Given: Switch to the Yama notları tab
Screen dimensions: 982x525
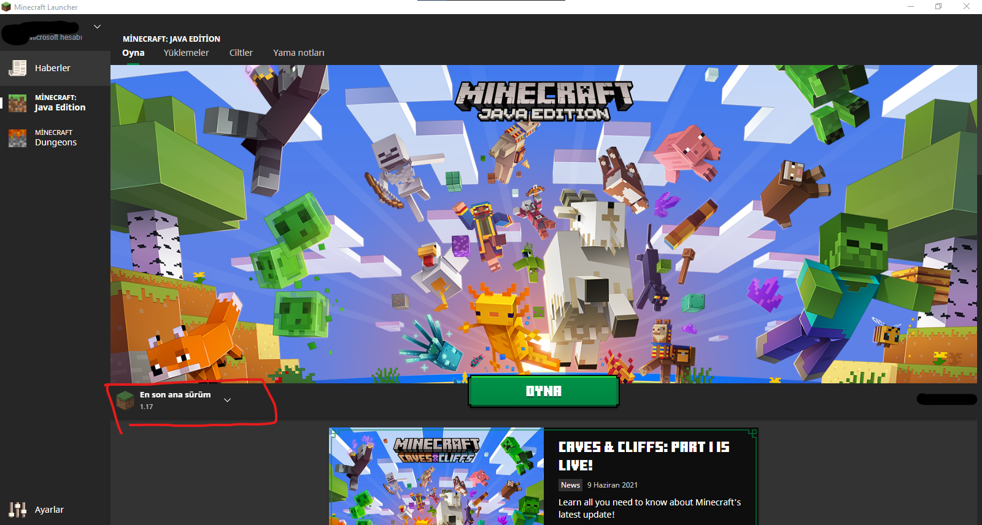Looking at the screenshot, I should (299, 53).
